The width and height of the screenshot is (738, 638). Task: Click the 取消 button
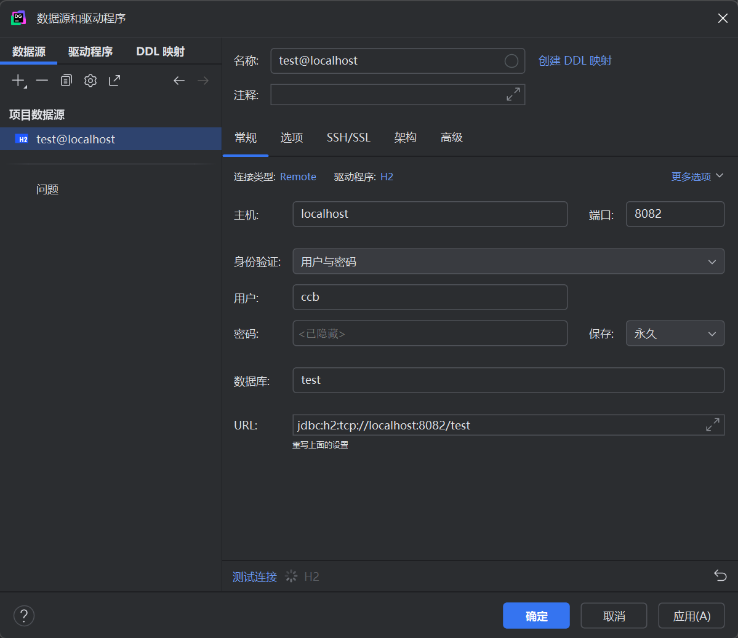tap(614, 615)
